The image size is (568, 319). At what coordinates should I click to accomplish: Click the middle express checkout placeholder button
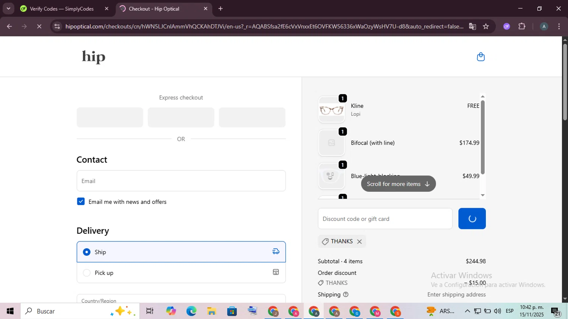pos(181,117)
